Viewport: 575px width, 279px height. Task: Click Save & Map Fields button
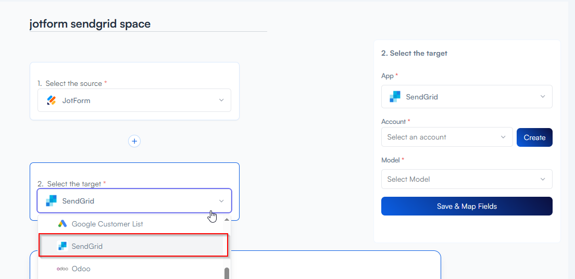467,206
